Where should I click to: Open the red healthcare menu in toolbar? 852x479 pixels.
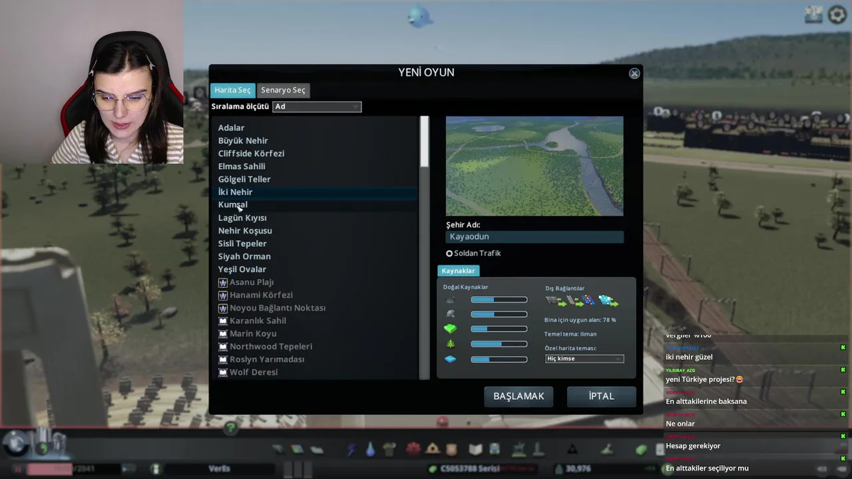tap(413, 449)
